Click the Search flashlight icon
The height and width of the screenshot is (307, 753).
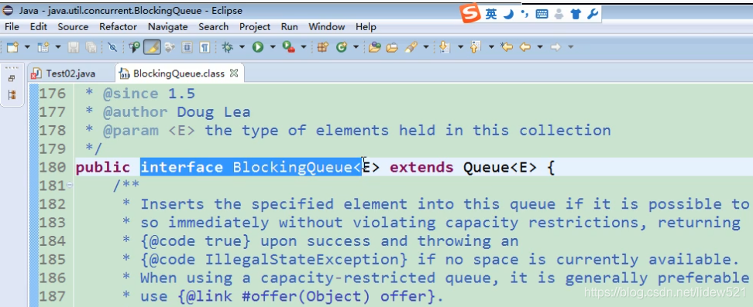click(x=411, y=47)
